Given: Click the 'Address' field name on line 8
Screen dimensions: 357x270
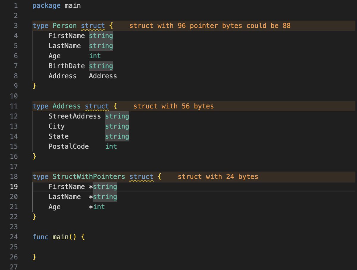Looking at the screenshot, I should click(x=62, y=76).
